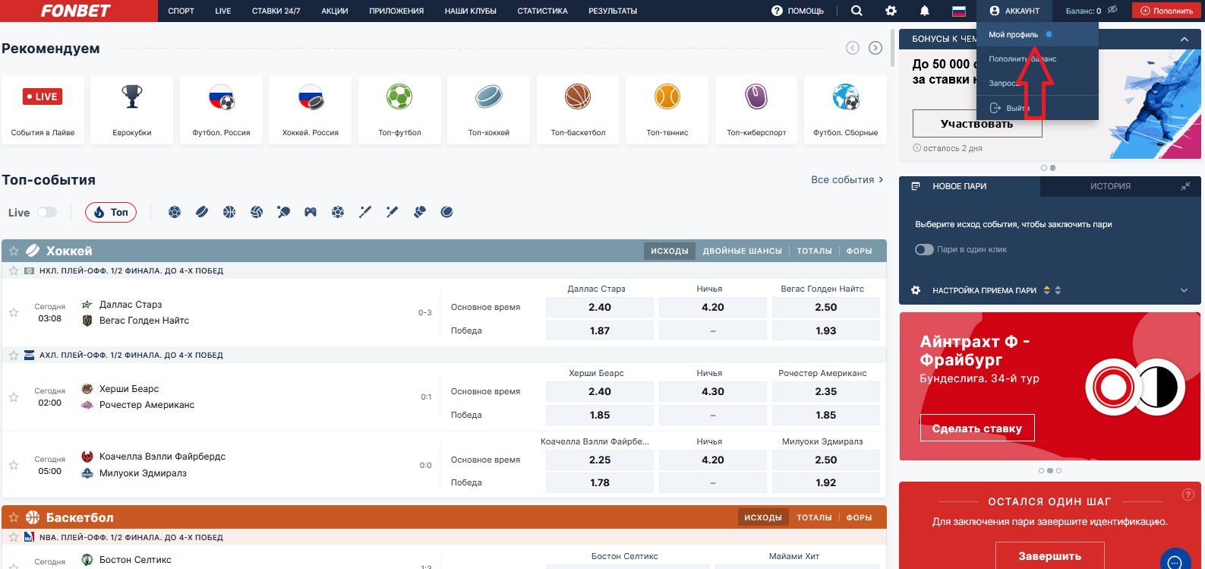Favorite the Хоккей section star
The width and height of the screenshot is (1205, 569).
click(x=14, y=251)
